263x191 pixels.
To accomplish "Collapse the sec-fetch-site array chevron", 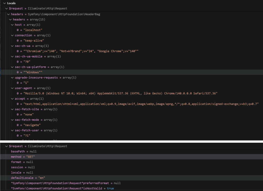I will point(12,109).
